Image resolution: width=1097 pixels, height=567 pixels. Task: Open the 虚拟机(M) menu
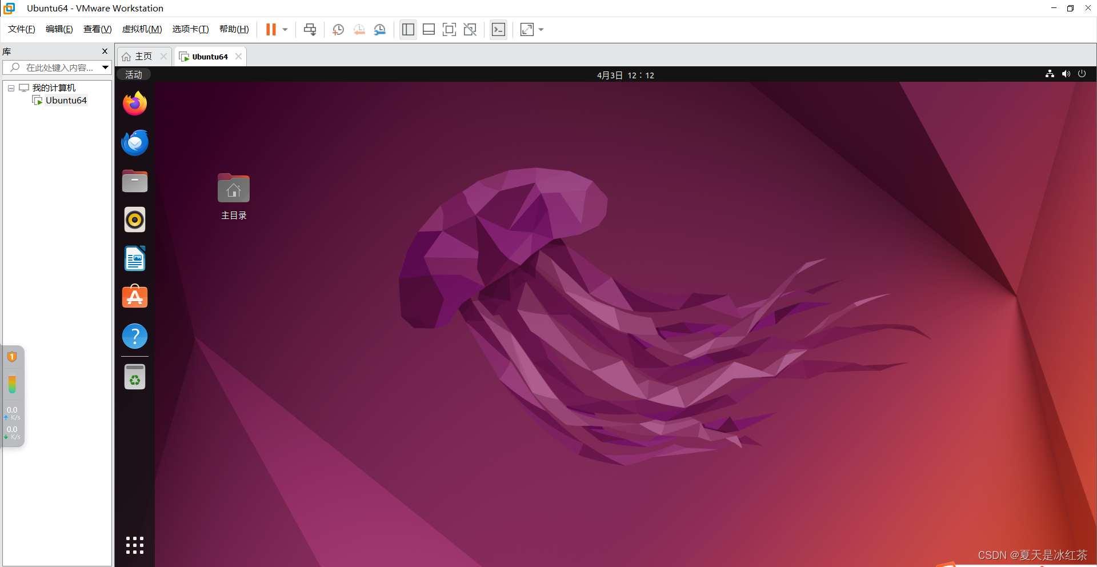pos(142,29)
